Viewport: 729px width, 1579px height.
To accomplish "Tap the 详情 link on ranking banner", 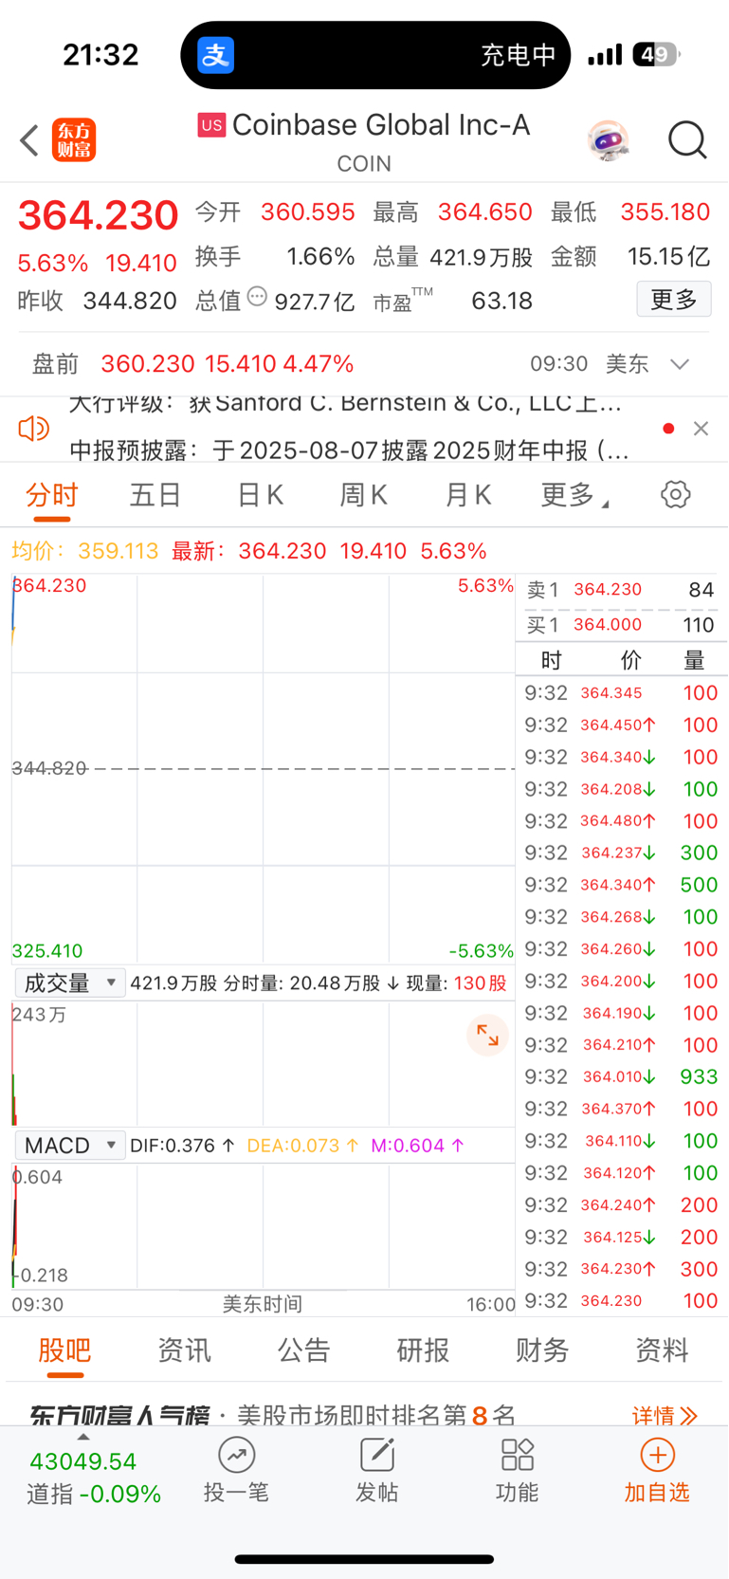I will coord(665,1416).
